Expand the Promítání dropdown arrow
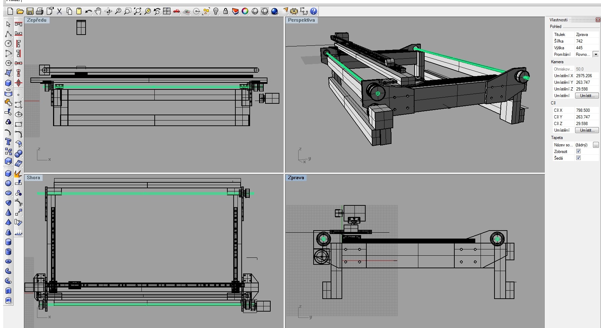601x328 pixels. click(596, 54)
